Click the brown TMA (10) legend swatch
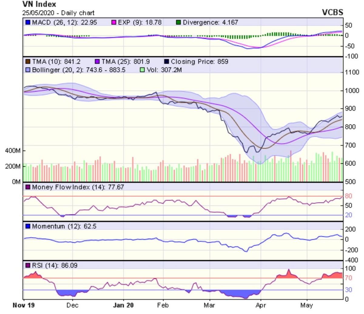364x314 pixels. tap(28, 62)
